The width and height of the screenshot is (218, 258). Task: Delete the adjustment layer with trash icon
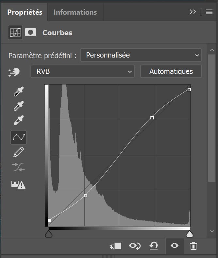pyautogui.click(x=194, y=246)
